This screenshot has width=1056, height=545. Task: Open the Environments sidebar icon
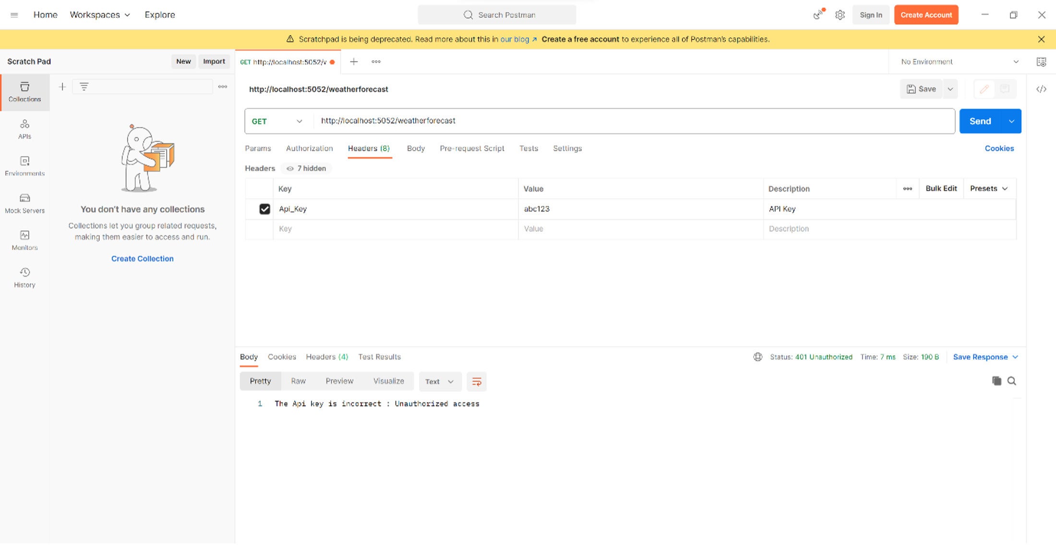(x=24, y=166)
